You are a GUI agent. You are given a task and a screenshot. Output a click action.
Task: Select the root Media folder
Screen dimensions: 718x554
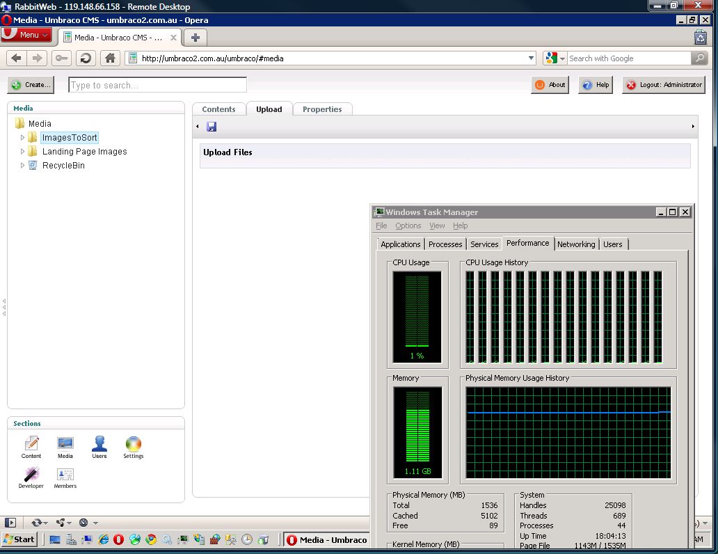(x=40, y=124)
